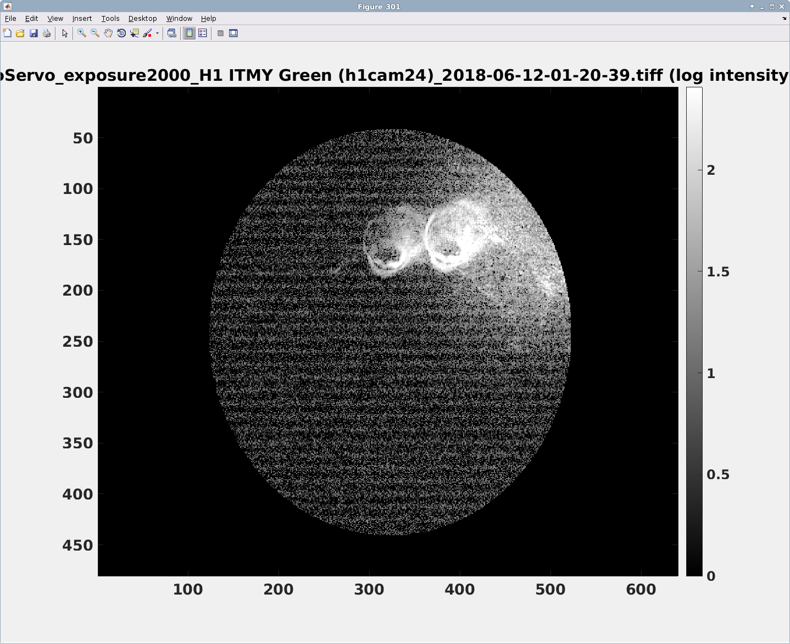
Task: Click the Link Plot icon
Action: coord(172,34)
